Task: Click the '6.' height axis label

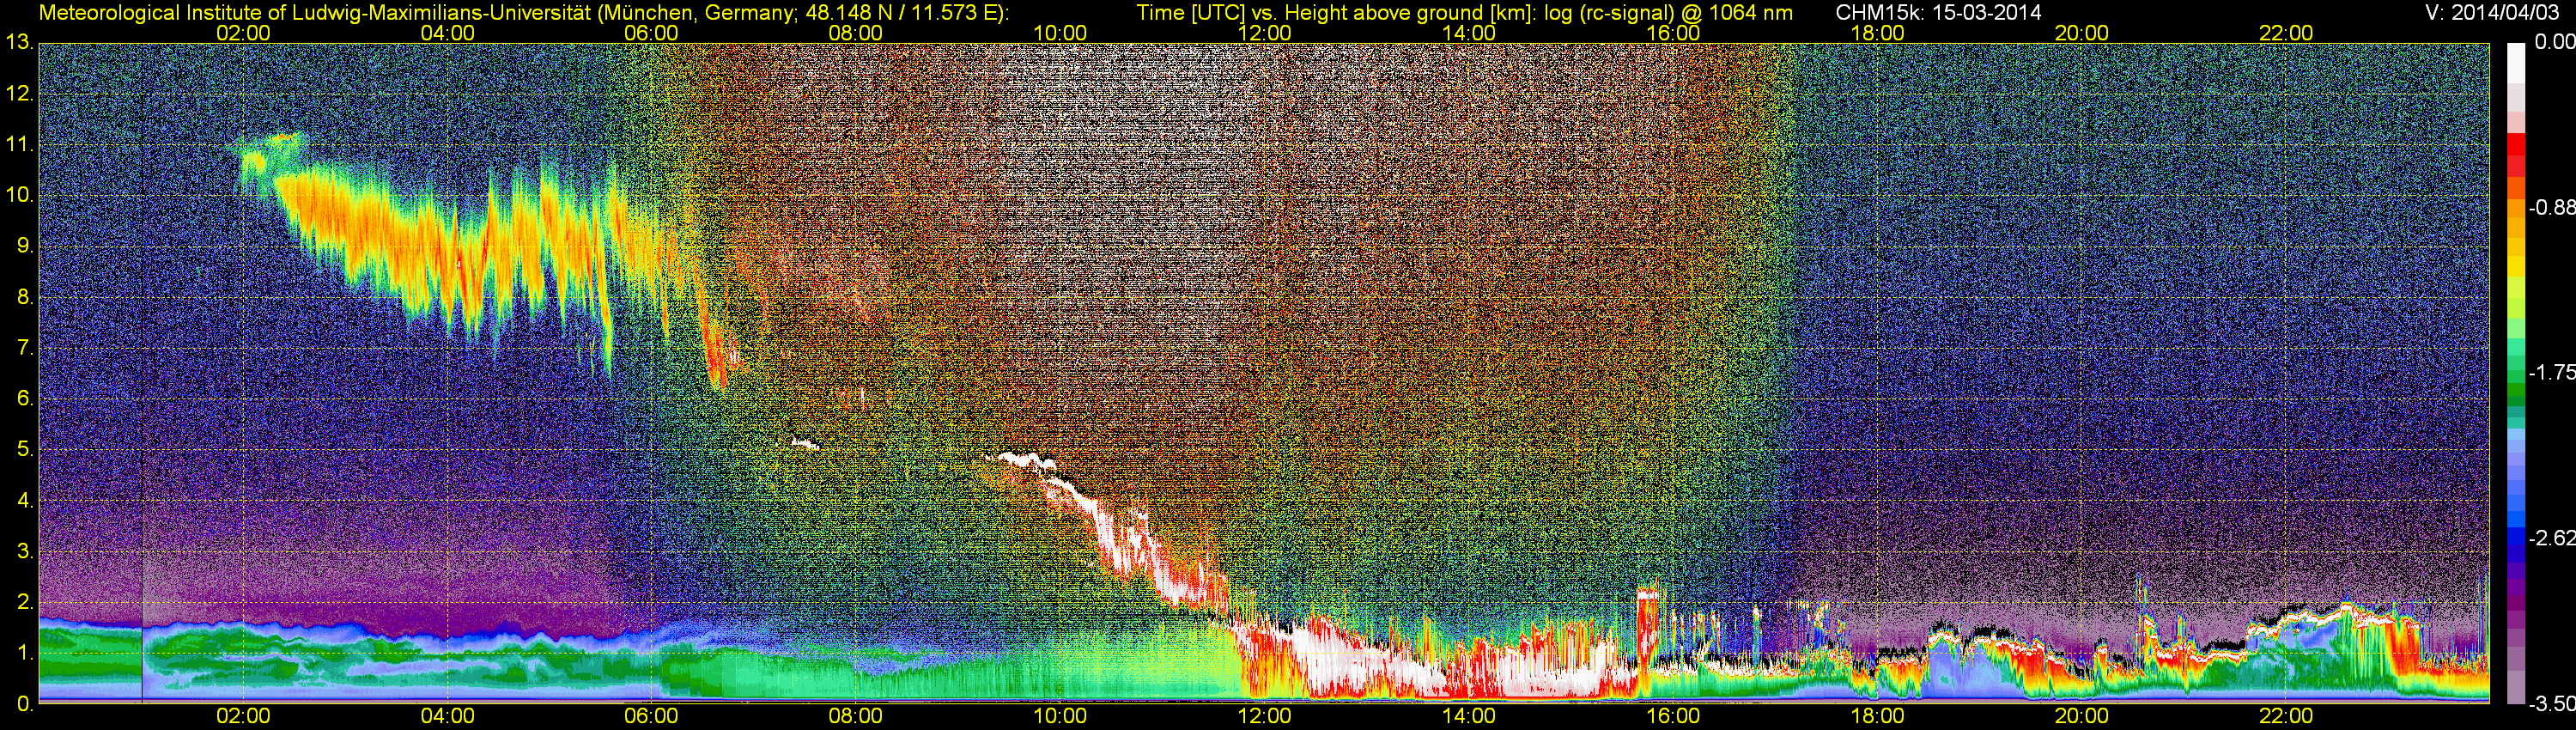Action: coord(24,399)
